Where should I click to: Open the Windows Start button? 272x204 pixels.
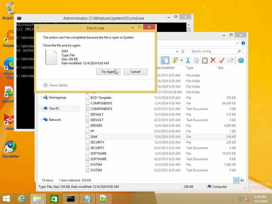[6, 199]
